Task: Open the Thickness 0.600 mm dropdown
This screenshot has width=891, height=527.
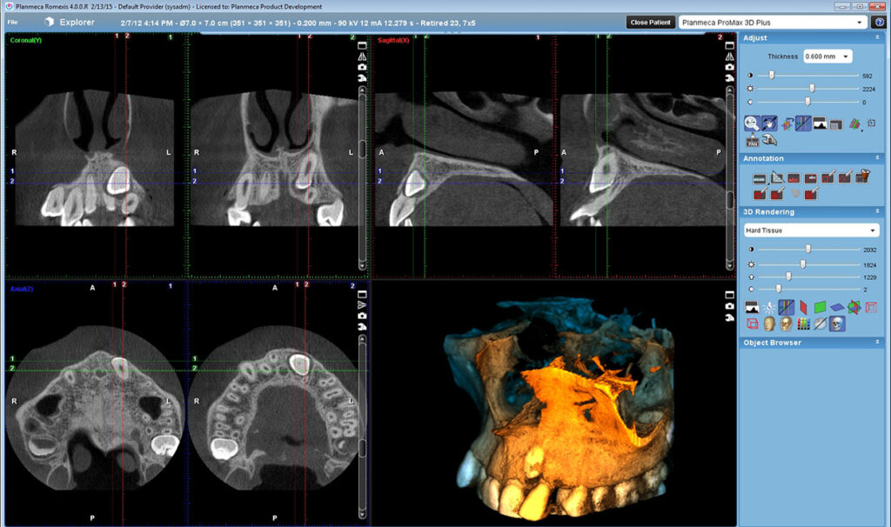Action: coord(827,56)
